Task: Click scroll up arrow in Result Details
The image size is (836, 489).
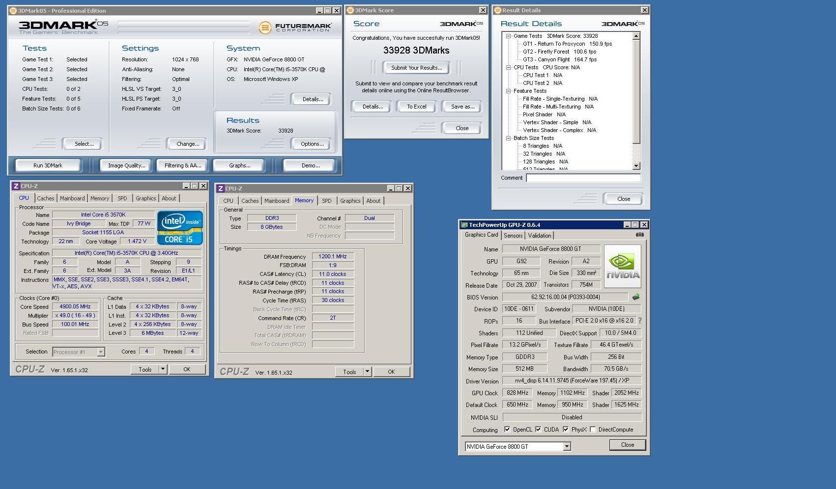Action: click(x=636, y=36)
